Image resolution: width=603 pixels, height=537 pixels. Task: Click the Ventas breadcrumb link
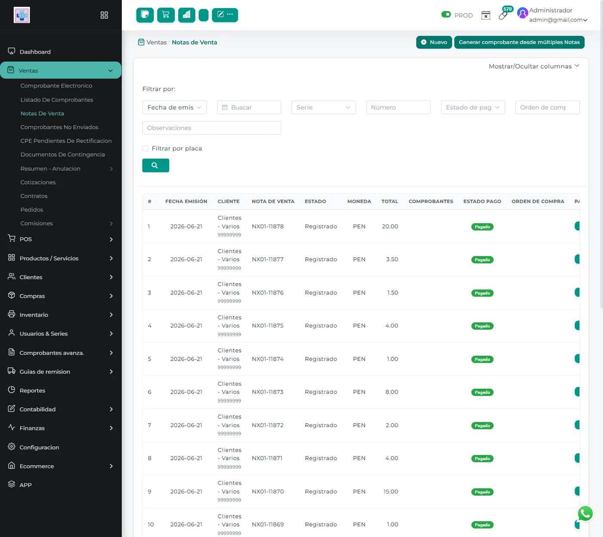point(156,42)
